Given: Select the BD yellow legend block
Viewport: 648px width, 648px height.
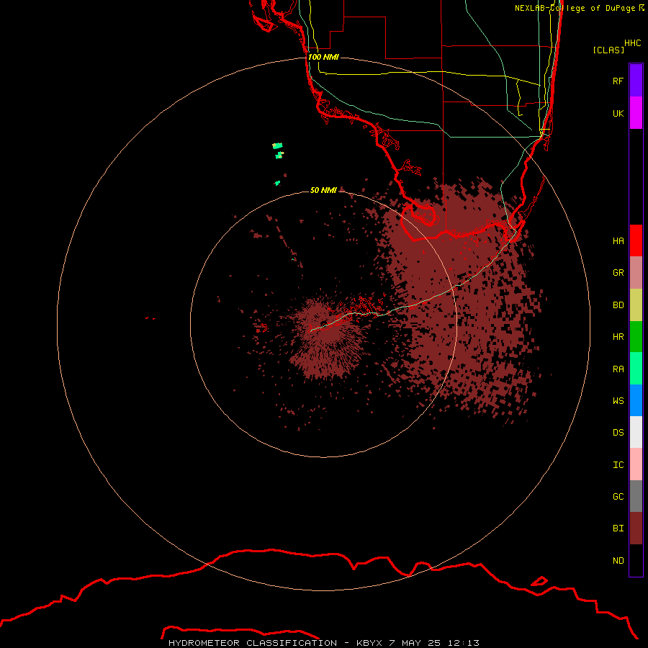Looking at the screenshot, I should click(x=636, y=305).
